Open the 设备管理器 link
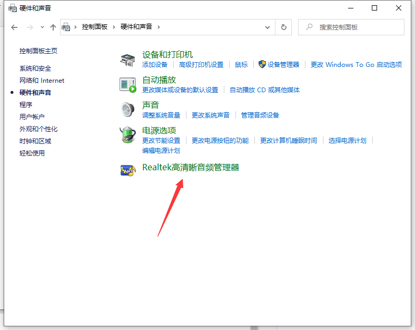This screenshot has width=415, height=330. 283,64
